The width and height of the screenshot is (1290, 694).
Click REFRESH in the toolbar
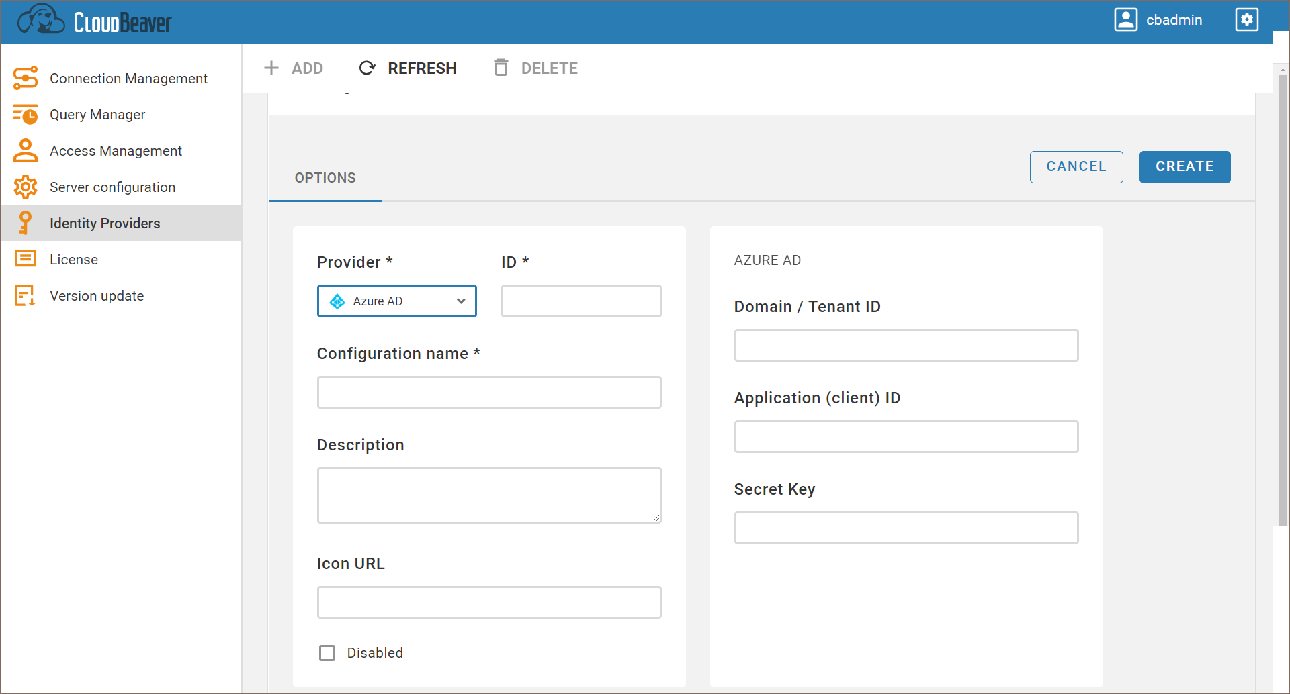[408, 68]
